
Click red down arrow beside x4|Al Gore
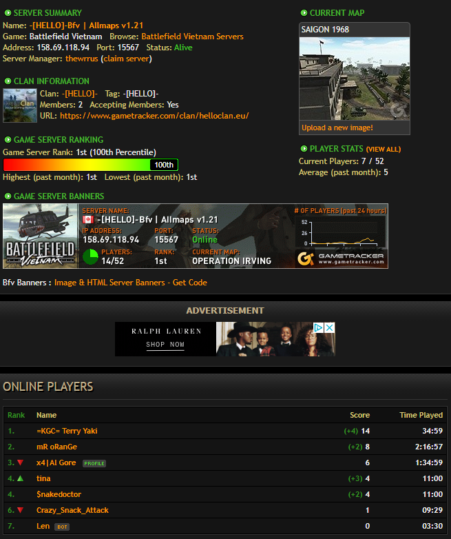(x=20, y=462)
